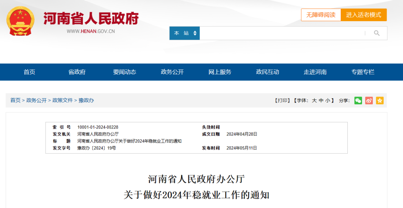Open the 本站 search scope dropdown

point(185,33)
